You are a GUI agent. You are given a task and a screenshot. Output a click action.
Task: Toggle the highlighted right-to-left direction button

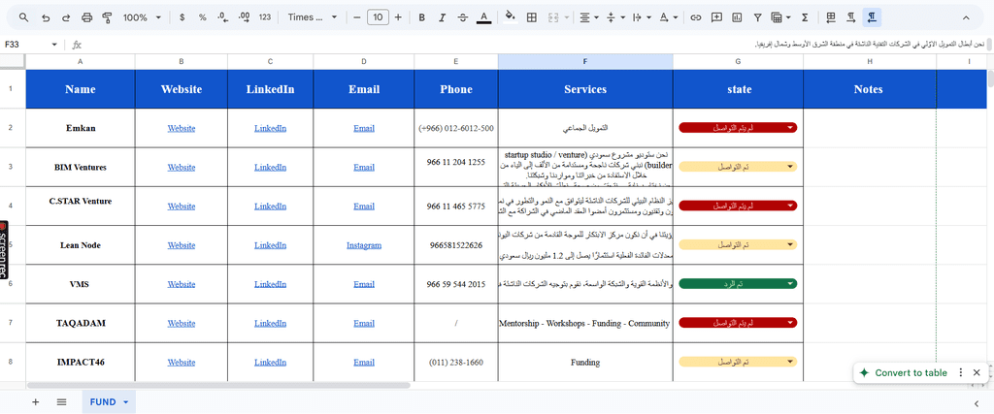pos(872,17)
